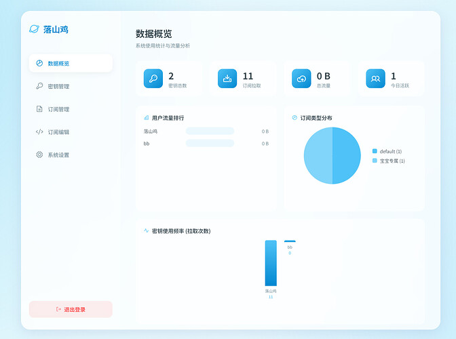456x339 pixels.
Task: Click the planet logo icon beside 落山鸡
Action: coord(34,29)
